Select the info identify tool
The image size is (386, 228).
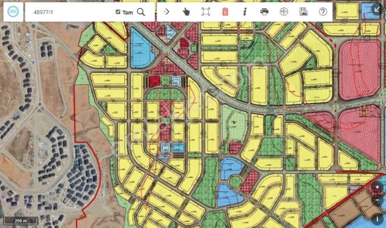(x=245, y=12)
